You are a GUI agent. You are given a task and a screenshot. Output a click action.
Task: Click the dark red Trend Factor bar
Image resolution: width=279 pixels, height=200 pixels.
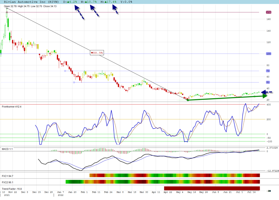point(212,188)
